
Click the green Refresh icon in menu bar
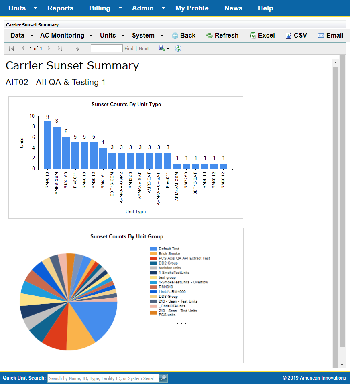210,36
